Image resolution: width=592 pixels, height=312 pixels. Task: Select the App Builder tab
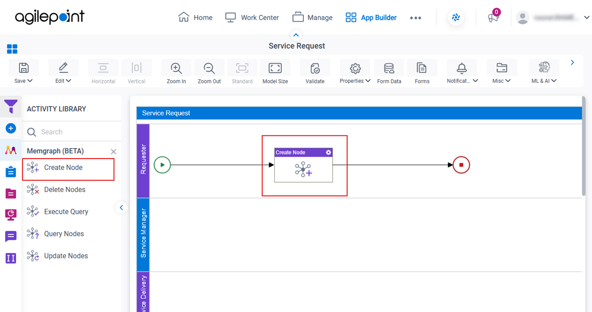(371, 18)
